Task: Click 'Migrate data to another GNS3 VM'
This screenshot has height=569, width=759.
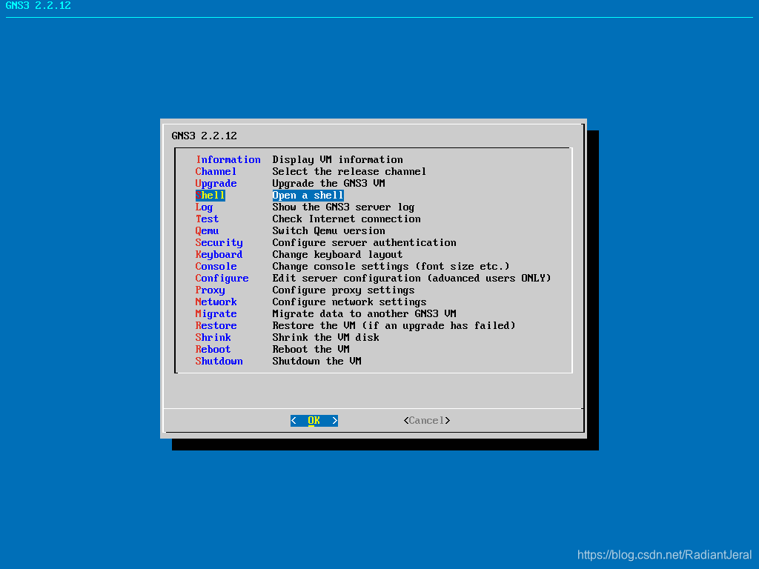Action: [x=364, y=314]
